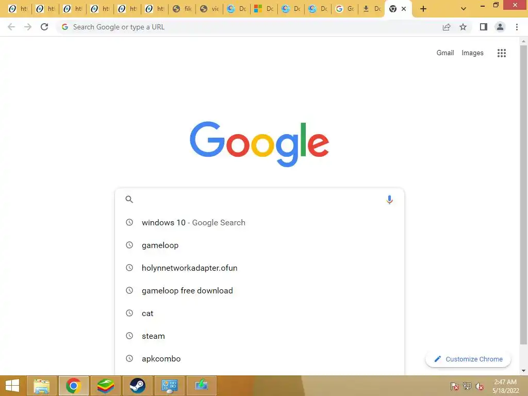Viewport: 528px width, 396px height.
Task: Open Action Center flag in tray
Action: [455, 386]
